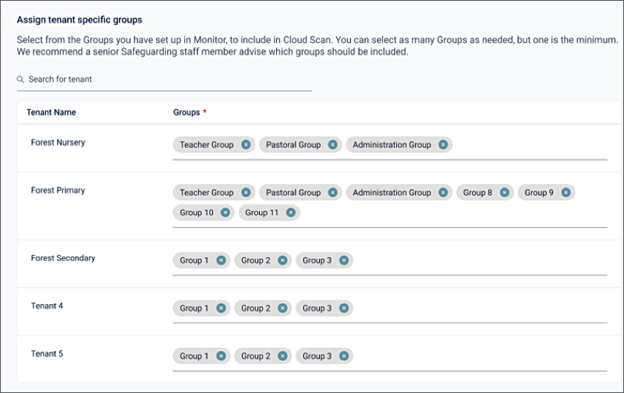This screenshot has width=624, height=393.
Task: Remove Group 8 chip from Forest Primary
Action: [x=504, y=193]
